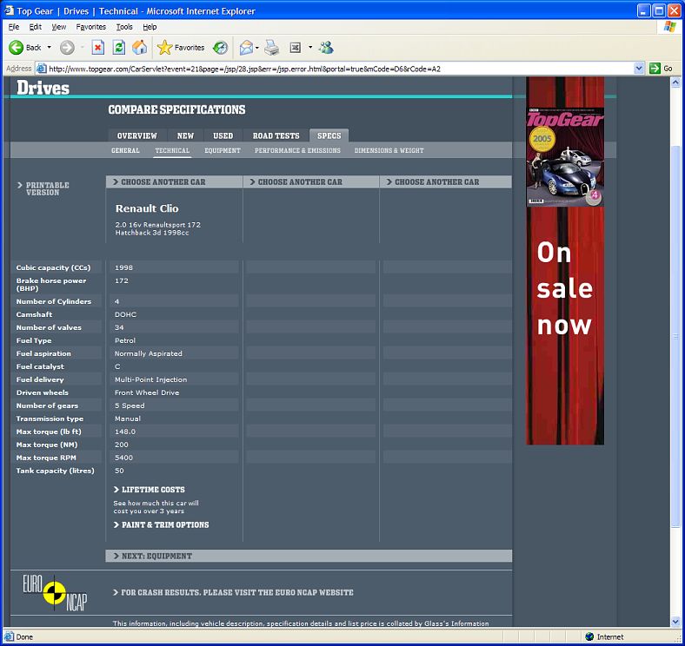Click the vertical scrollbar thumb

click(x=675, y=336)
